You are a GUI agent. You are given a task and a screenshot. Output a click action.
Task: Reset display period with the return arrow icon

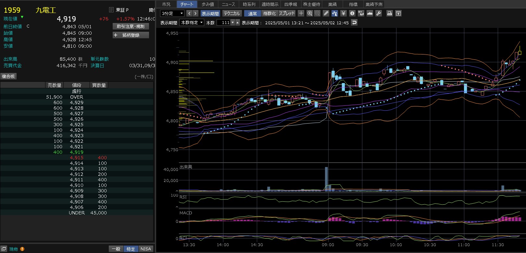point(354,22)
